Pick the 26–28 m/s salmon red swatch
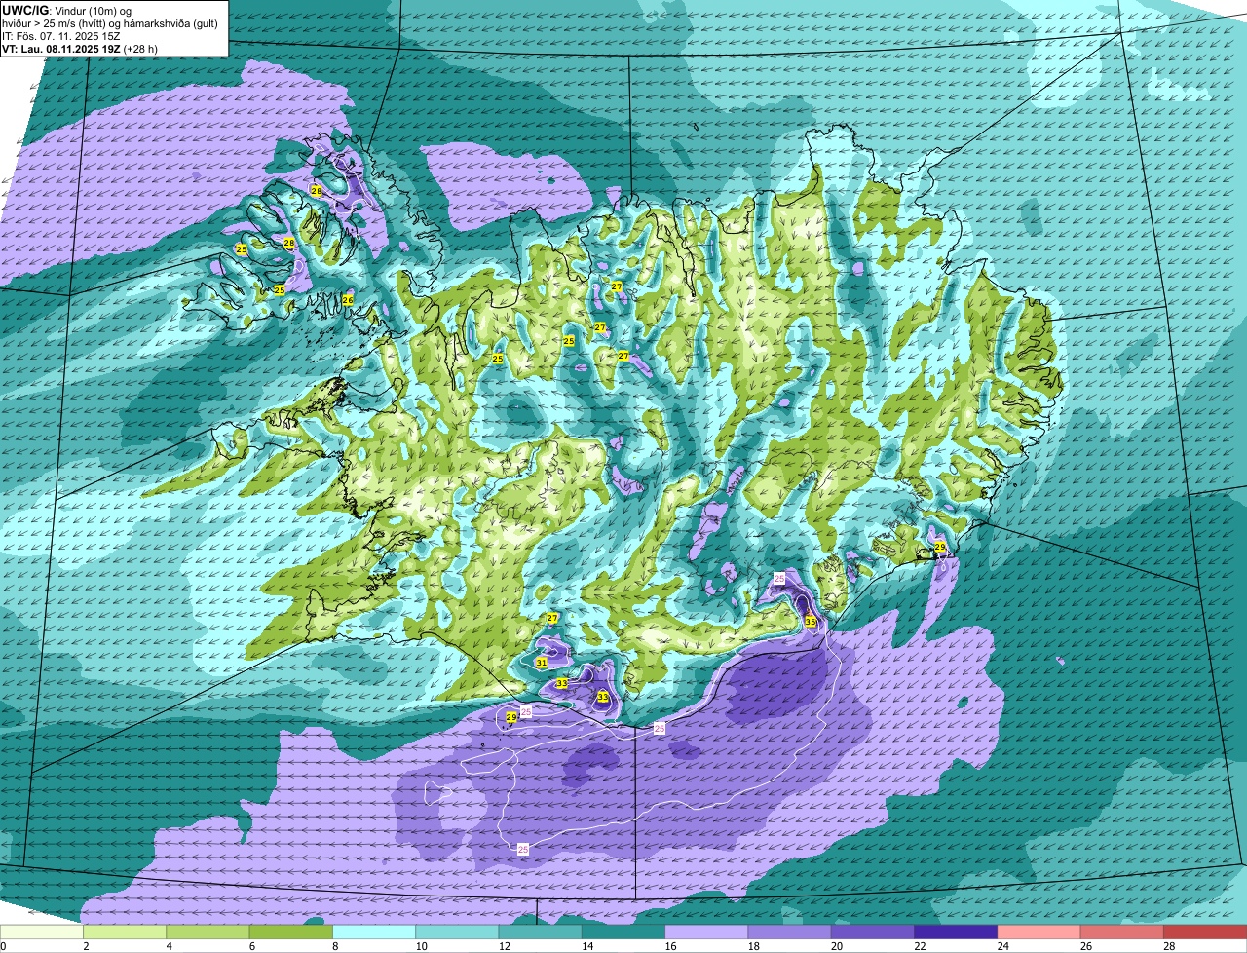Viewport: 1247px width, 953px height. [x=1122, y=933]
